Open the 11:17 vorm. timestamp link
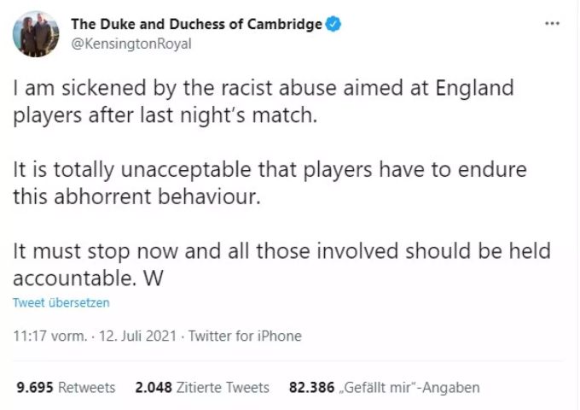 pos(50,336)
